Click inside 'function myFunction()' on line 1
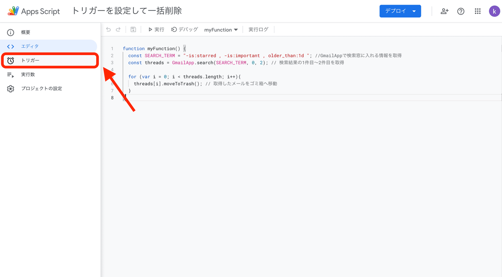 (152, 48)
